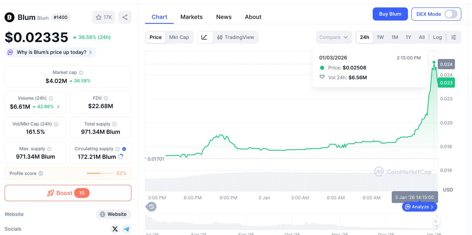Open the X (Twitter) social link
The image size is (472, 235).
pyautogui.click(x=115, y=229)
